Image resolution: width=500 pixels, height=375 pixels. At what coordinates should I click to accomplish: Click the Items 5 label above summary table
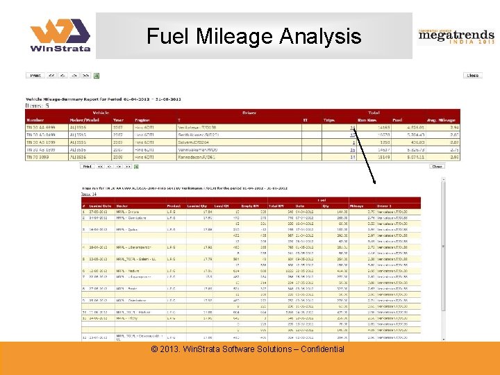(x=37, y=106)
